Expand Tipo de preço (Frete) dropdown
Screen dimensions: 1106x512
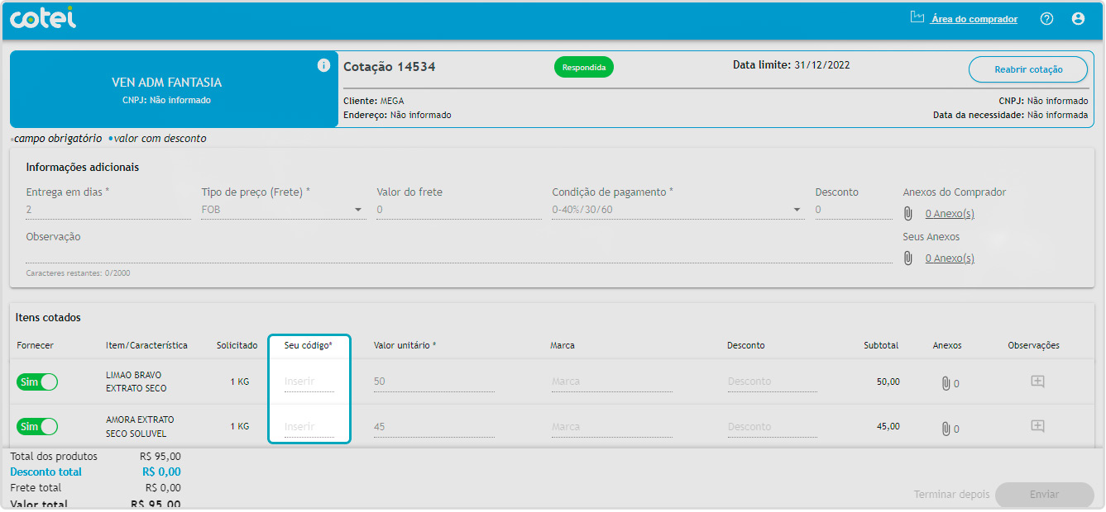point(358,210)
